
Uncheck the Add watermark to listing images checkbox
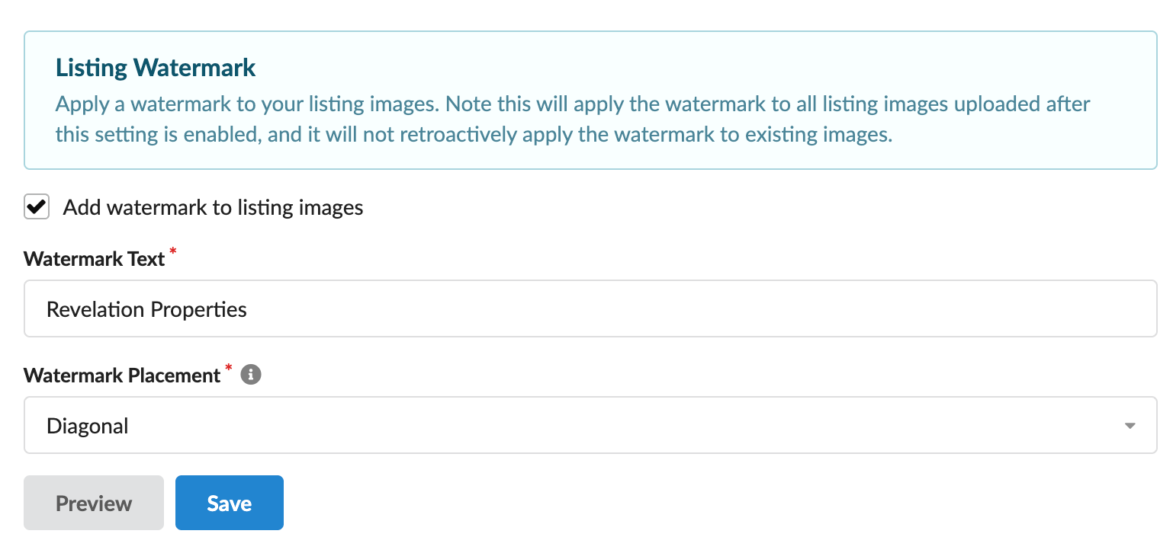pos(37,206)
